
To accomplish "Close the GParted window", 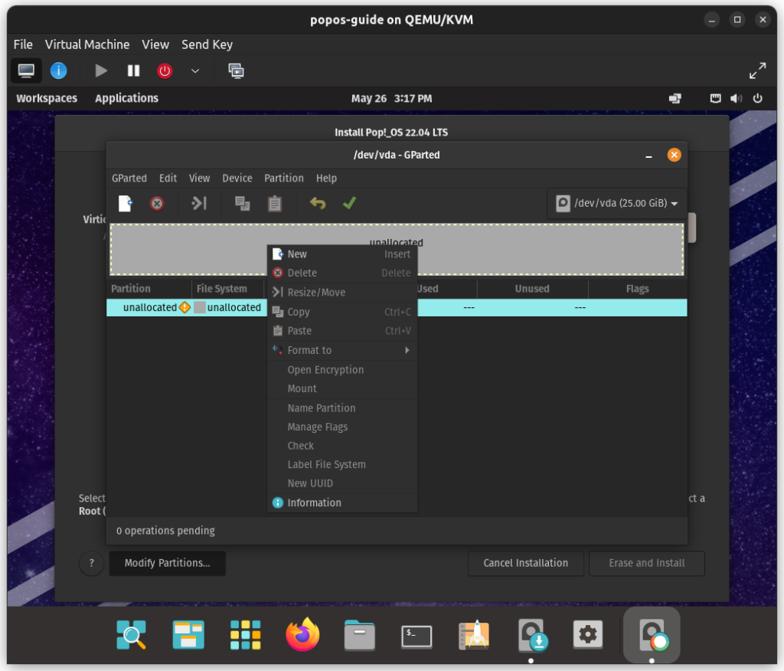I will [x=674, y=155].
